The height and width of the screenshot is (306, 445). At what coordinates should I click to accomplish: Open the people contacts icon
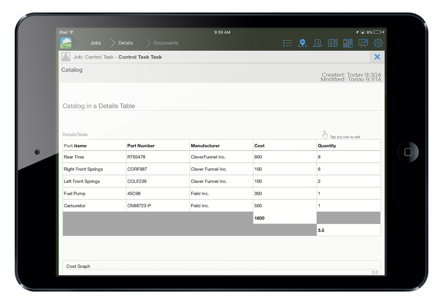tap(318, 43)
